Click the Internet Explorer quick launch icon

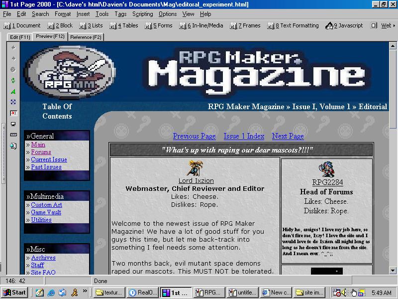click(51, 293)
